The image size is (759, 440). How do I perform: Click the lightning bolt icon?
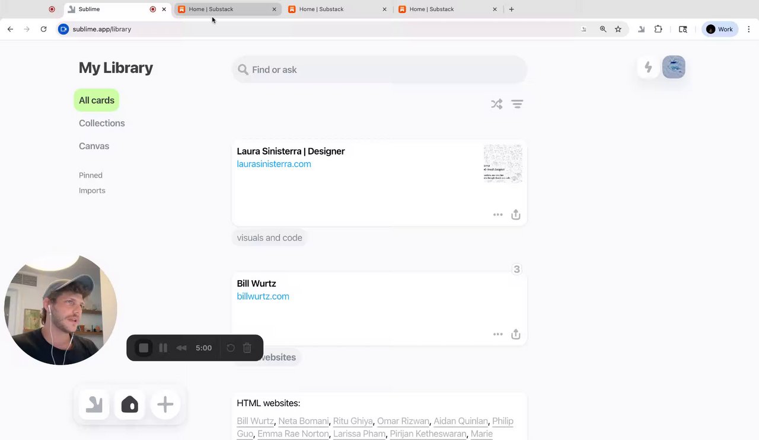coord(648,68)
